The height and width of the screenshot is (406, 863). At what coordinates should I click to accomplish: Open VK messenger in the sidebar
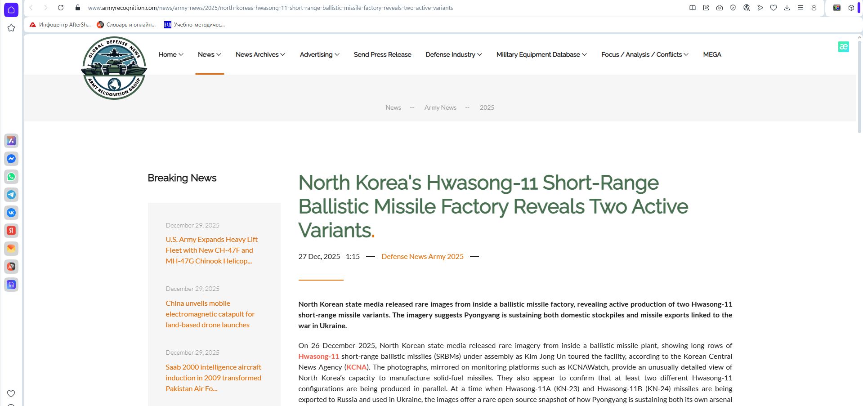[11, 213]
